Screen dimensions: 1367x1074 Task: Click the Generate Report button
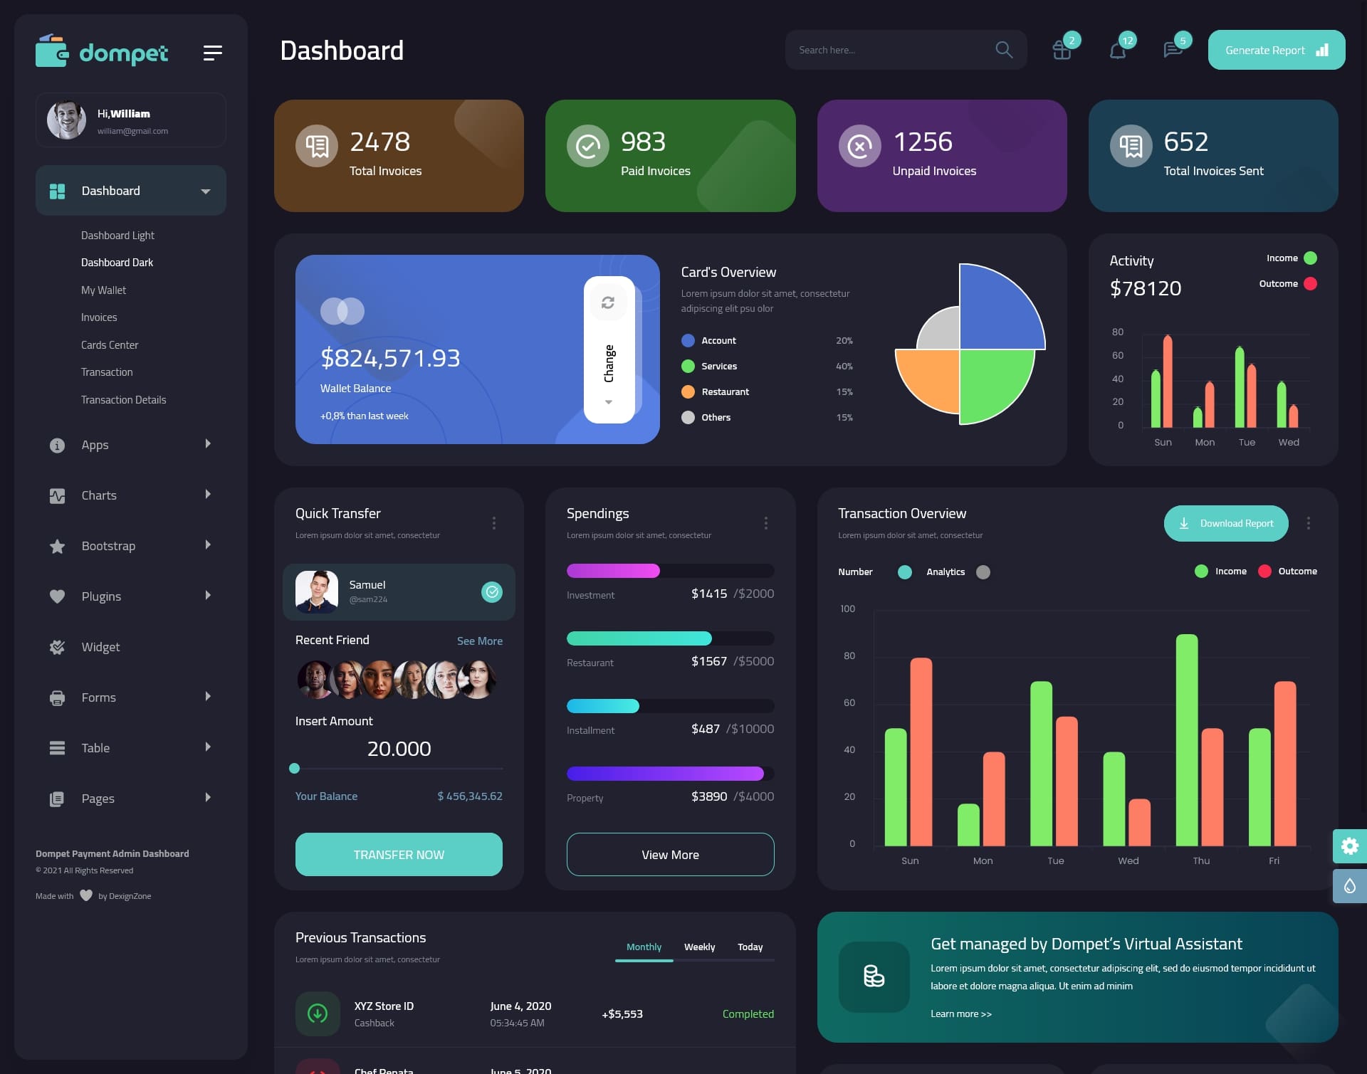point(1276,50)
